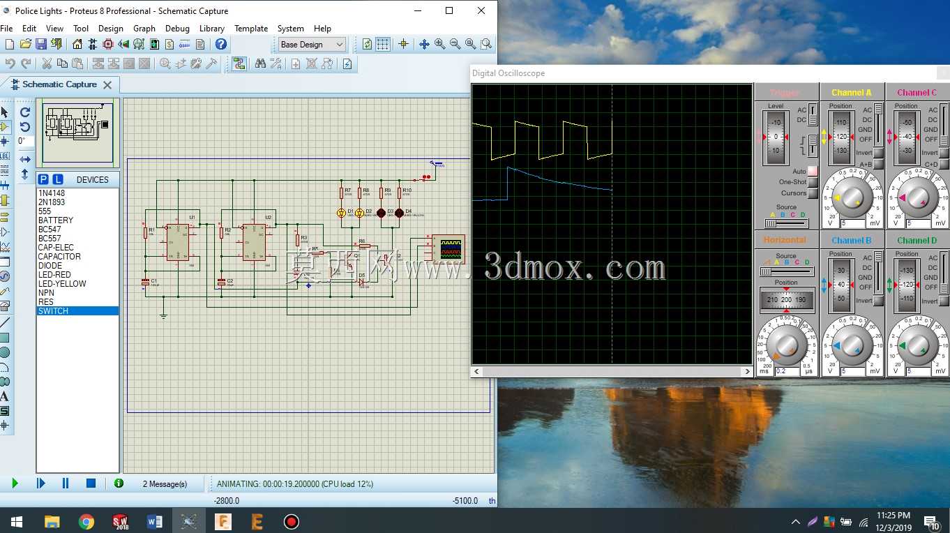Select SWITCH in the devices list

[77, 311]
